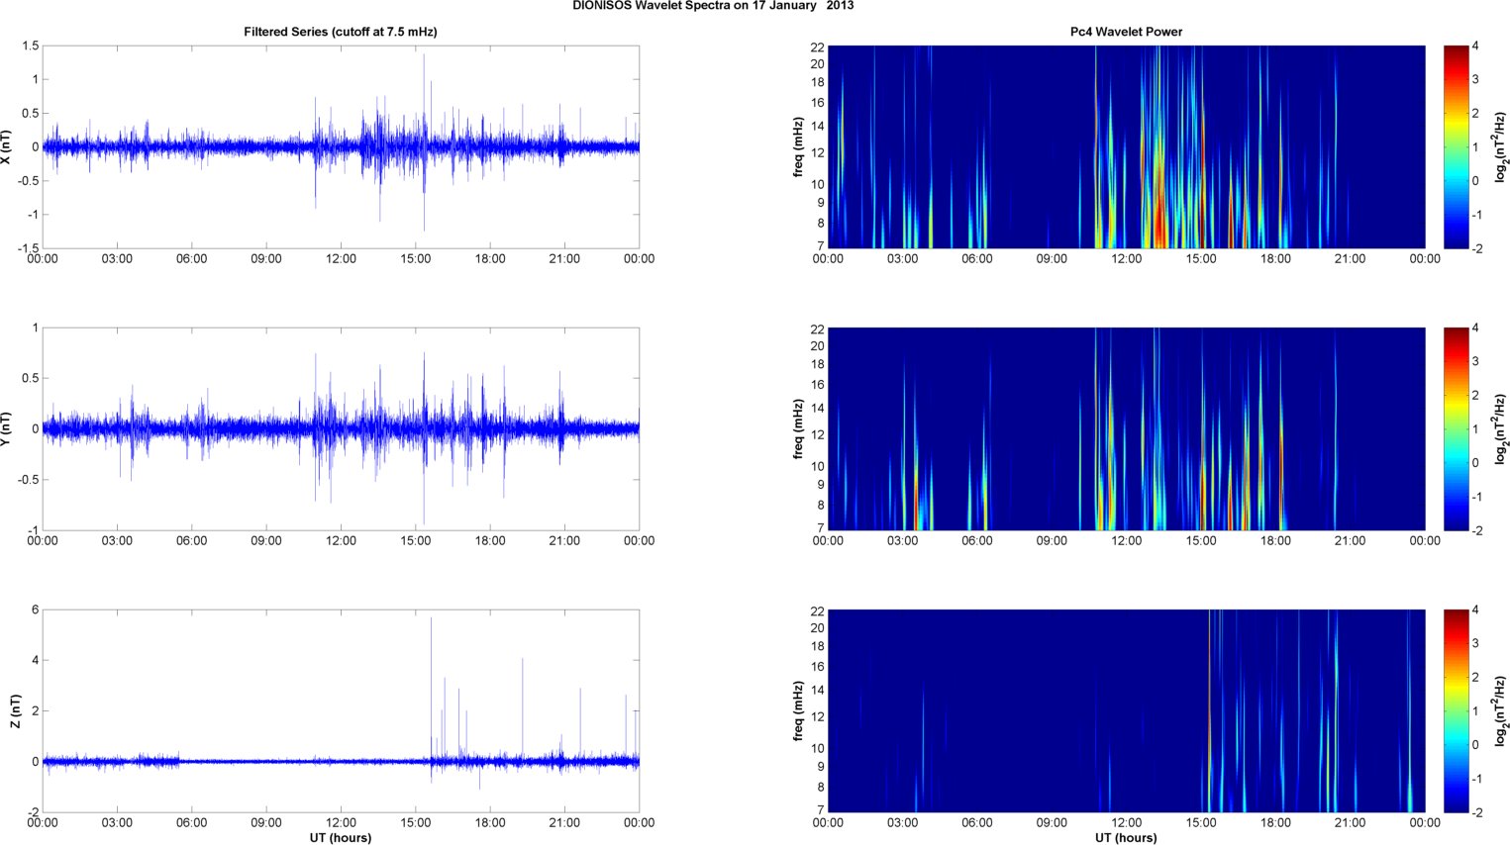The image size is (1510, 845).
Task: Select the Y (nT) axis label
Action: [8, 428]
